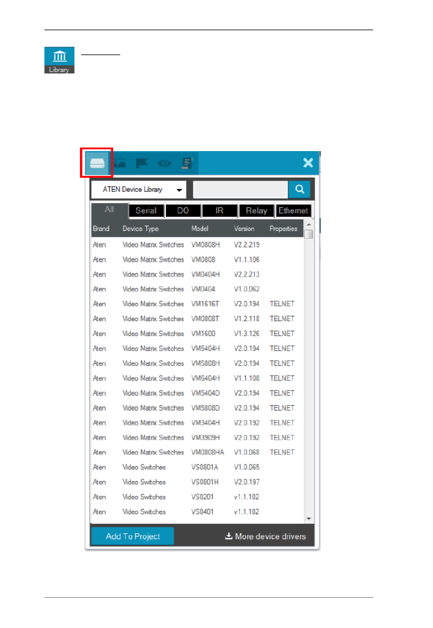Select the VM0808T device row

point(197,319)
